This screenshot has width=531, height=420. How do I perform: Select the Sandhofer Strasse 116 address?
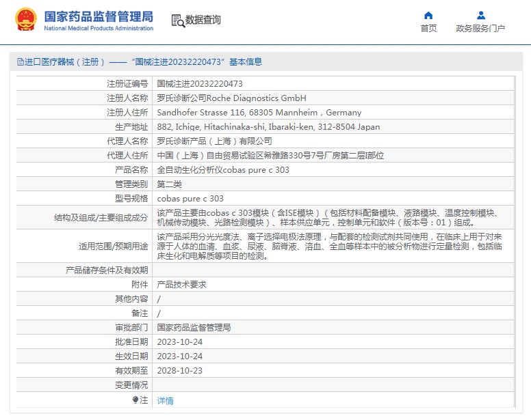point(259,113)
